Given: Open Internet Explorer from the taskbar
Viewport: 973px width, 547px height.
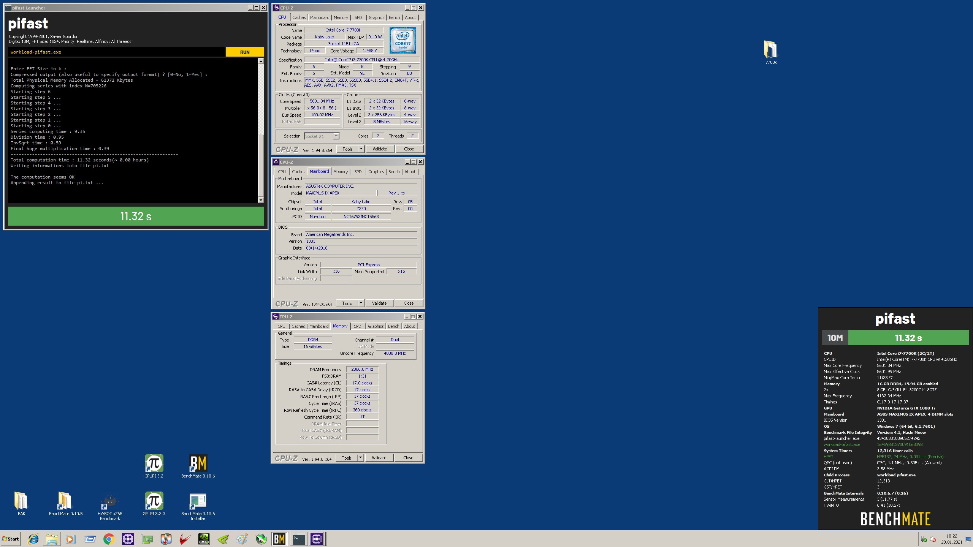Looking at the screenshot, I should point(33,539).
